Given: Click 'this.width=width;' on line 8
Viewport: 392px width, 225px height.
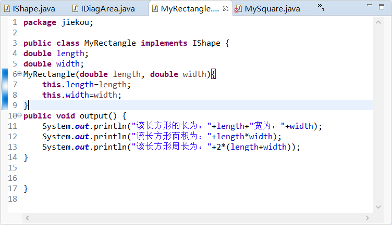Looking at the screenshot, I should pos(82,95).
